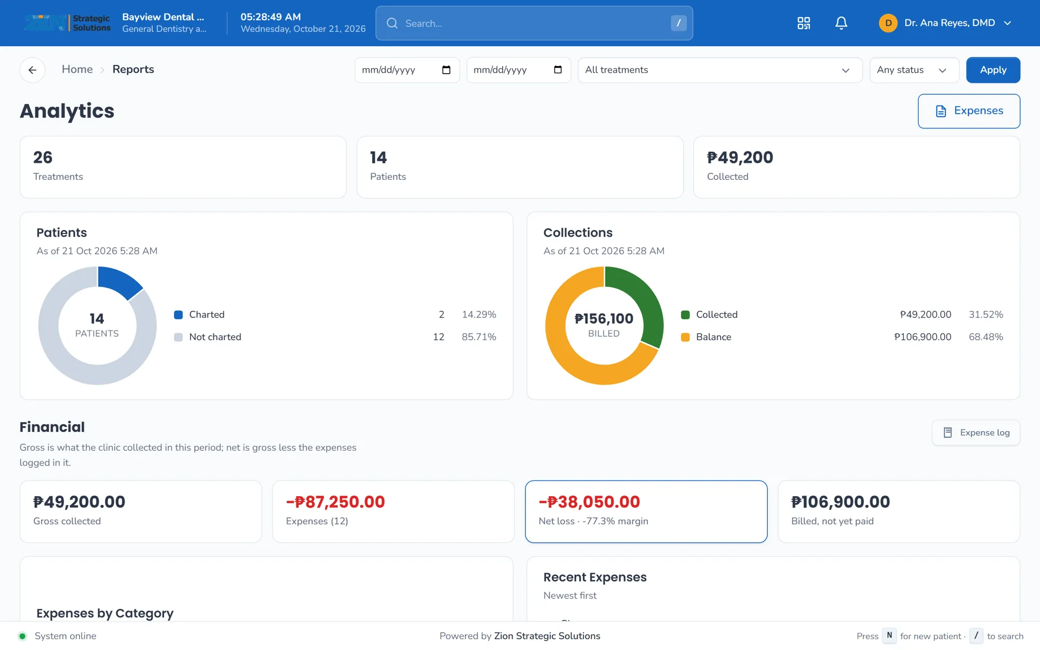Click the N key hint in footer

pos(889,636)
